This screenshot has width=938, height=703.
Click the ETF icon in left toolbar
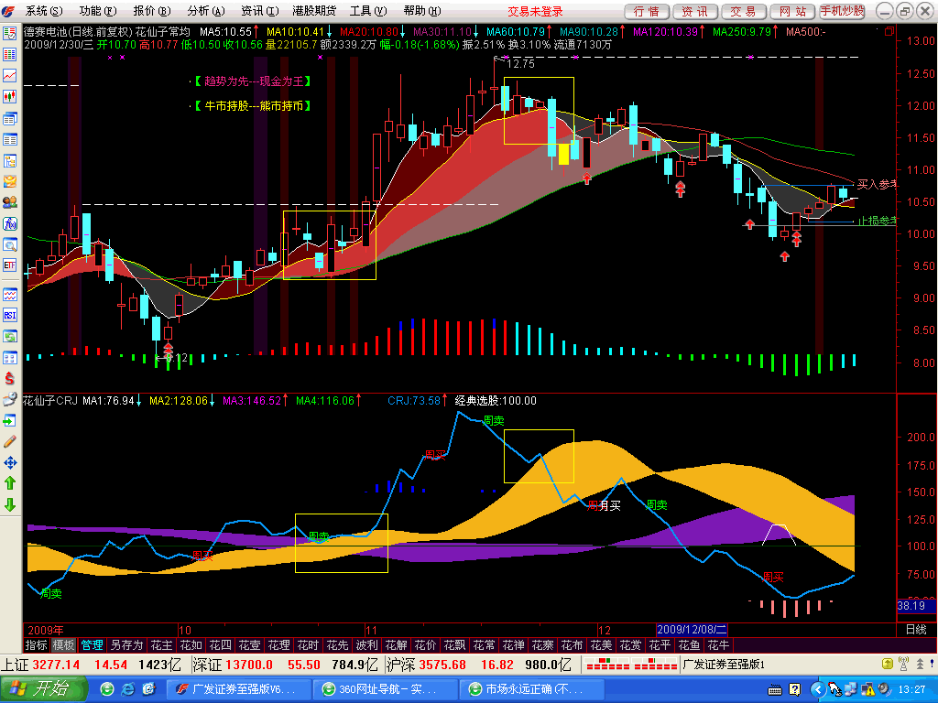click(x=9, y=265)
